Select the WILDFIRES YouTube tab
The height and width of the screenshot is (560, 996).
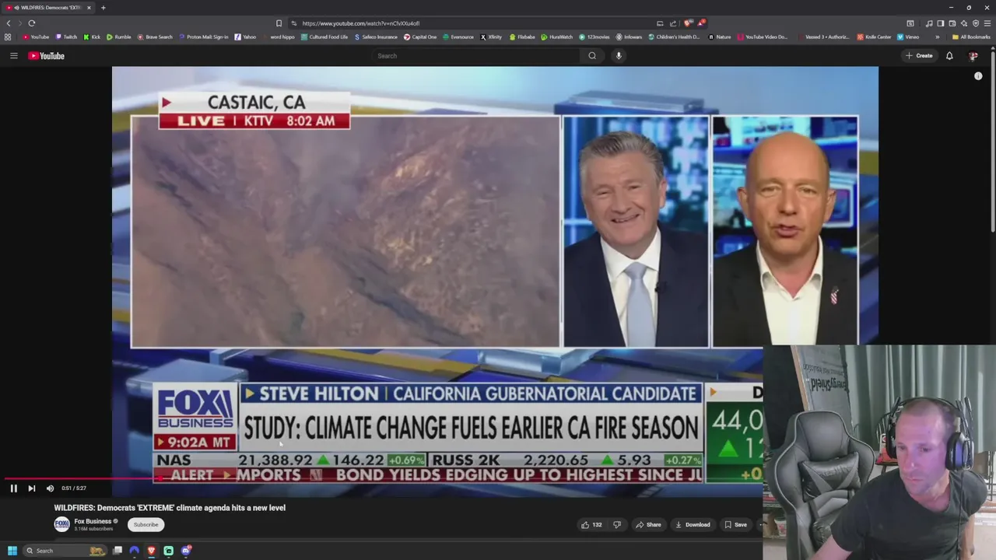pos(48,8)
